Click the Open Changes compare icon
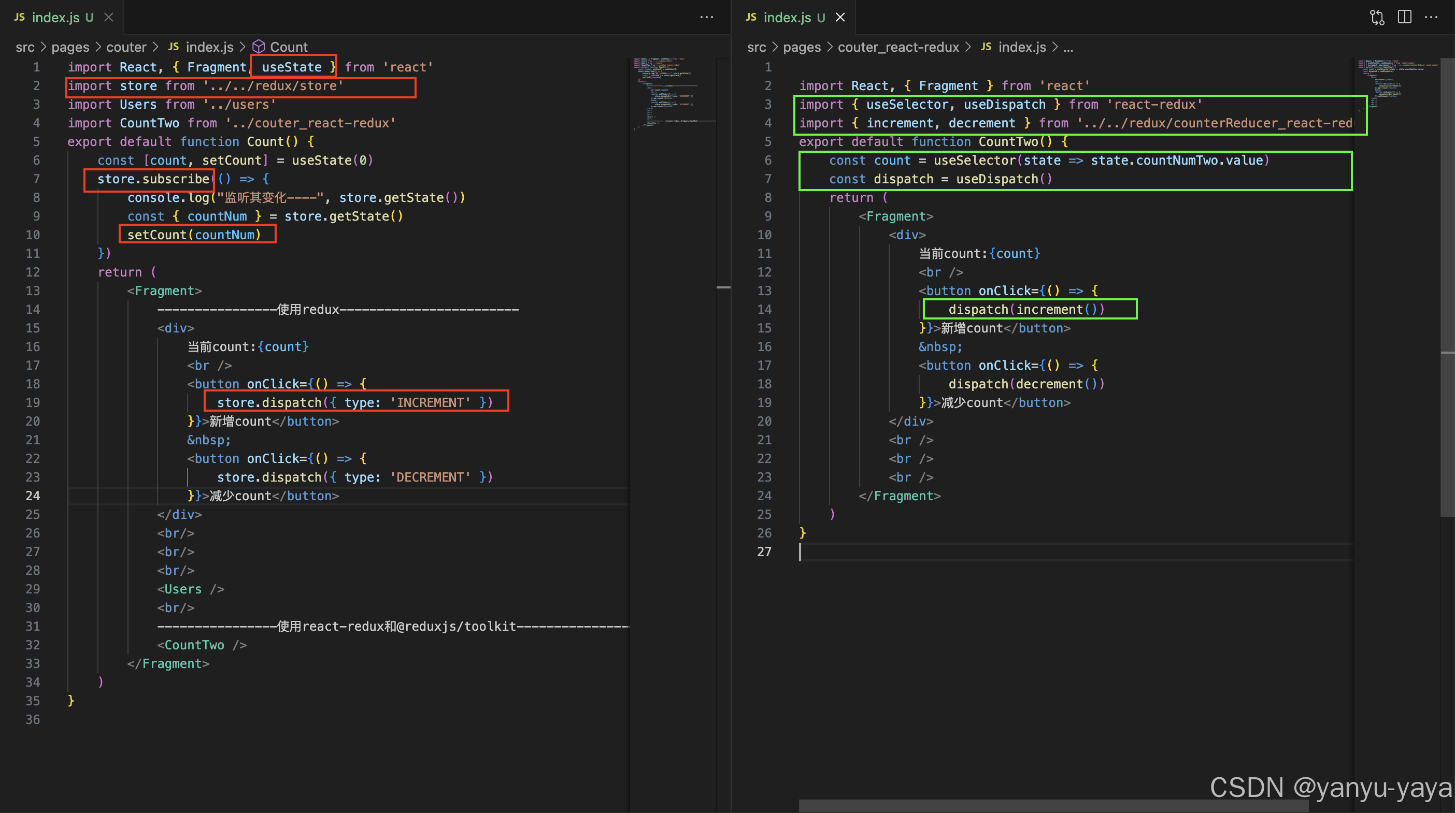This screenshot has height=813, width=1455. [x=1377, y=18]
